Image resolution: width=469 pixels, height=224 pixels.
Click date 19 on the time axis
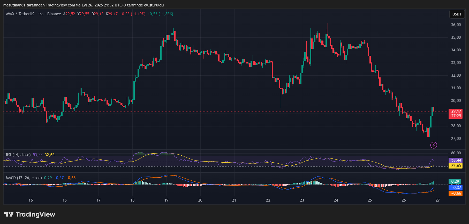(166, 200)
